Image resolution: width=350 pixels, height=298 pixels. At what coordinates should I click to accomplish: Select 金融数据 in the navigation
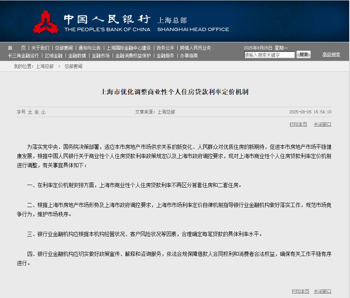pyautogui.click(x=77, y=56)
